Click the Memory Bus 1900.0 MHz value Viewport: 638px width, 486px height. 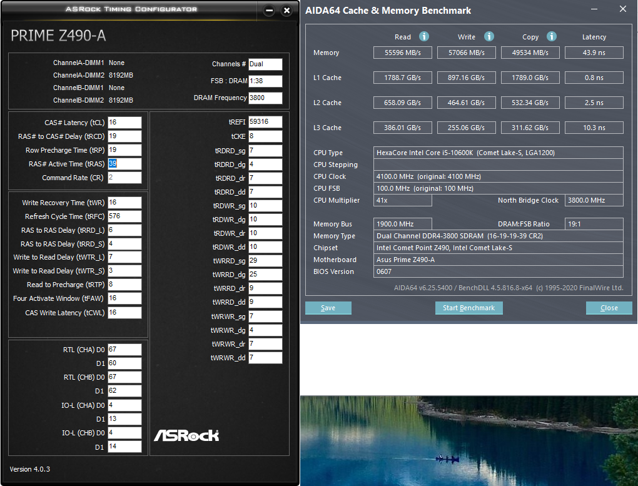402,224
